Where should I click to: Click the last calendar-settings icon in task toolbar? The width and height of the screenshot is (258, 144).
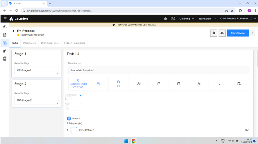(239, 83)
